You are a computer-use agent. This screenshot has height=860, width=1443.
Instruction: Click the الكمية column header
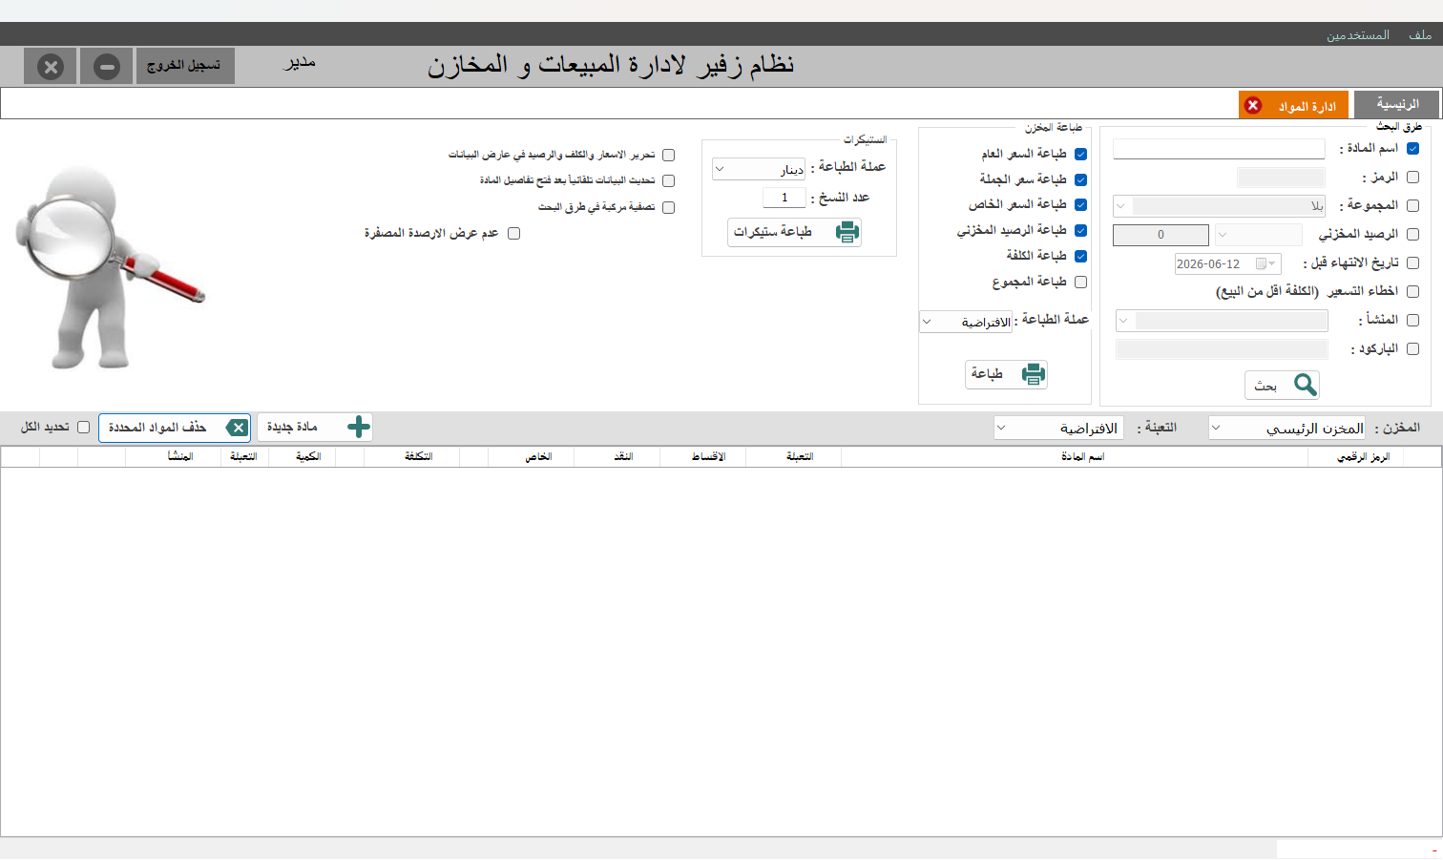pyautogui.click(x=302, y=457)
